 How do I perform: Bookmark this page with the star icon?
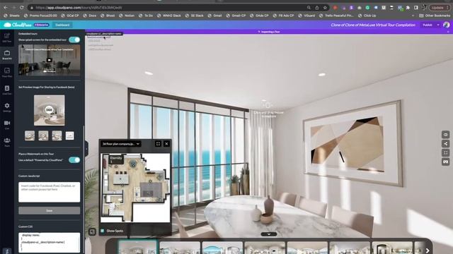(325, 8)
